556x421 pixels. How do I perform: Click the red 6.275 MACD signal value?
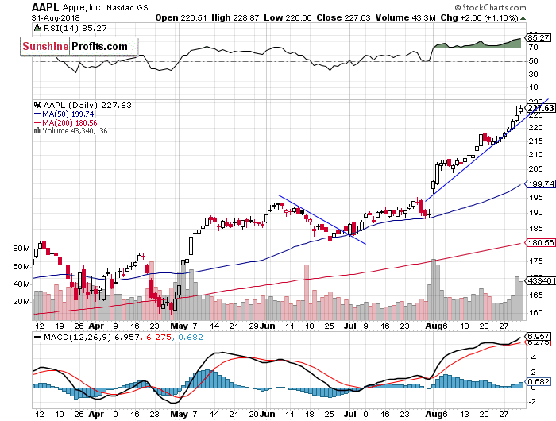(159, 338)
